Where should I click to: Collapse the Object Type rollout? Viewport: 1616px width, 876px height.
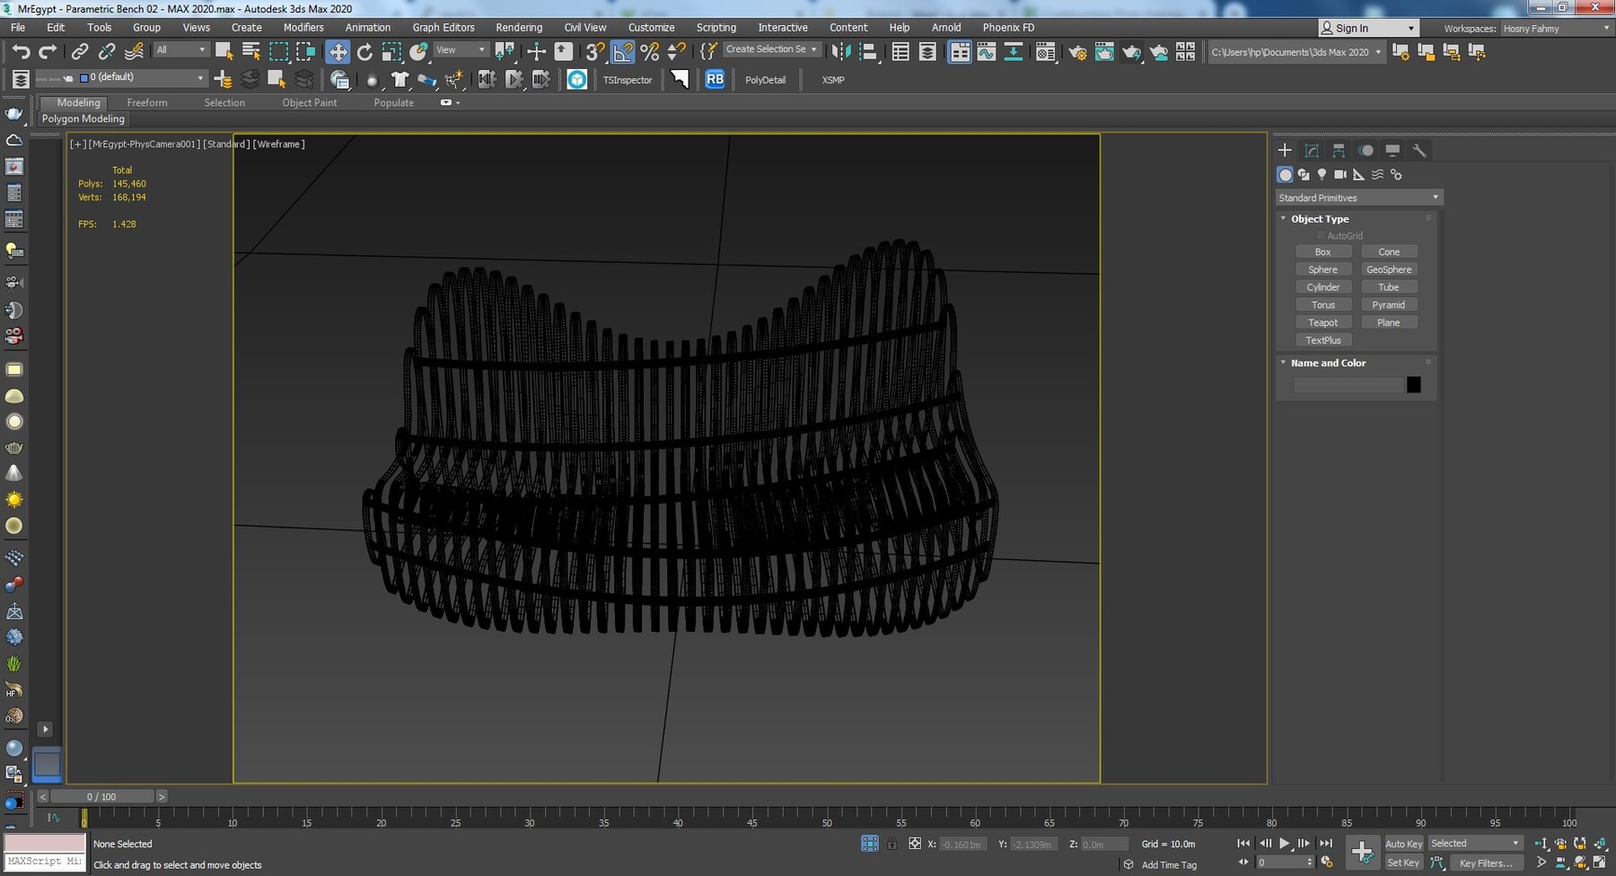click(x=1320, y=219)
